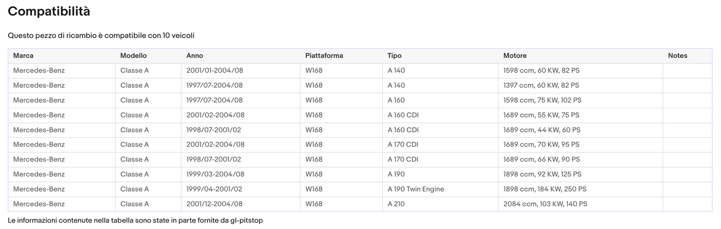The height and width of the screenshot is (229, 721).
Task: Select the 1689 ccm, 44 KW engine cell
Action: [542, 130]
